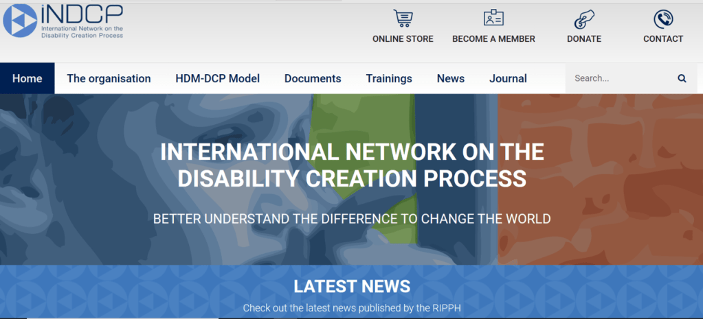The image size is (703, 319).
Task: Go to the News menu item
Action: [451, 78]
